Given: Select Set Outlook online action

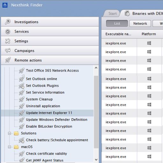Looking at the screenshot, I should coord(41,79).
